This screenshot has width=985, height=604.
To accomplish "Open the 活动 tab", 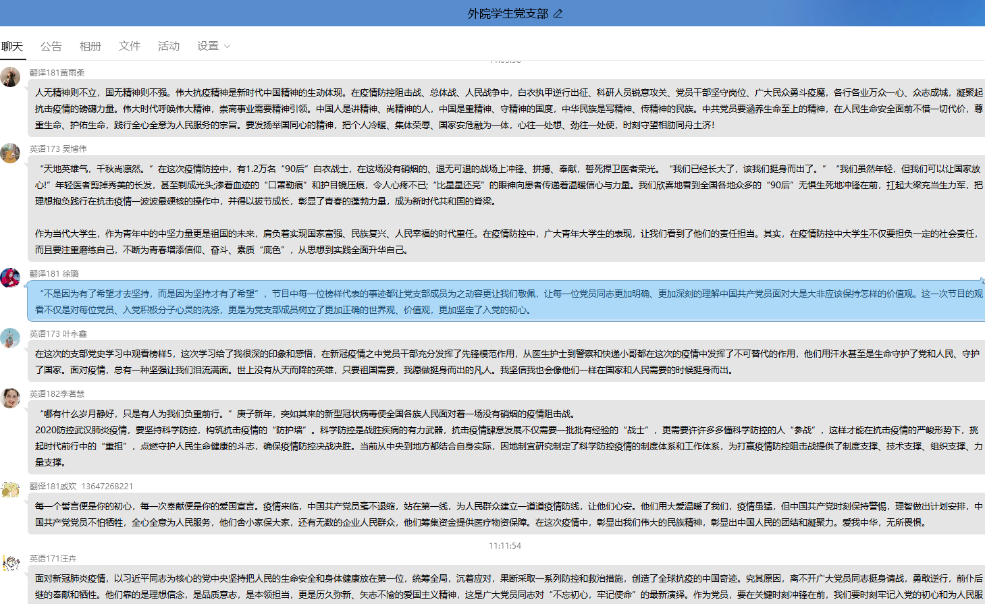I will (168, 46).
